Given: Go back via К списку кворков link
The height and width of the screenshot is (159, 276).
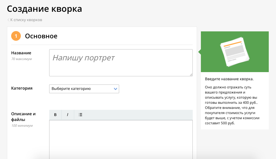Looking at the screenshot, I should tap(26, 20).
